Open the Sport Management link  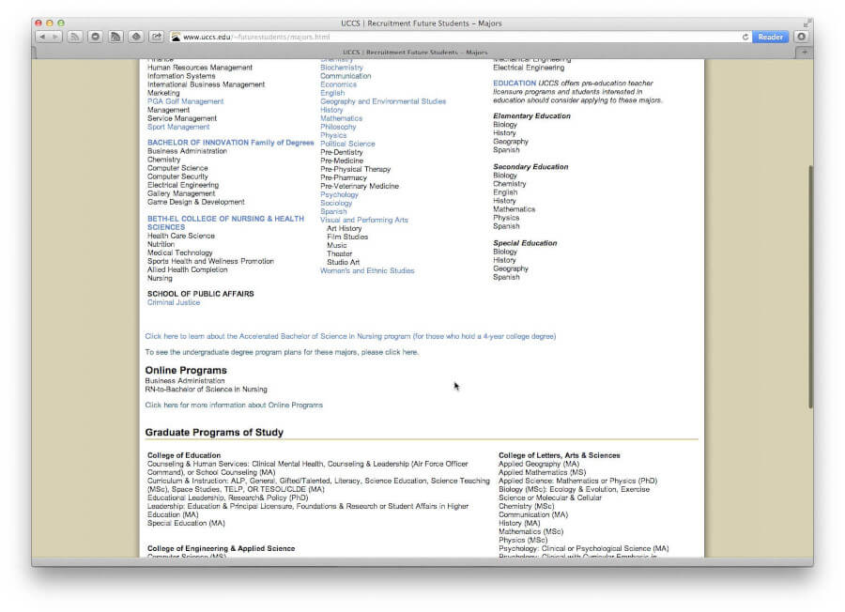[178, 127]
